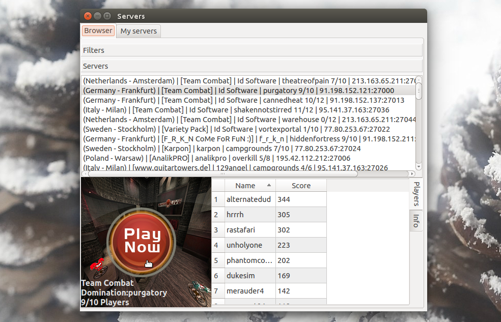Click the score cell 302

301,230
